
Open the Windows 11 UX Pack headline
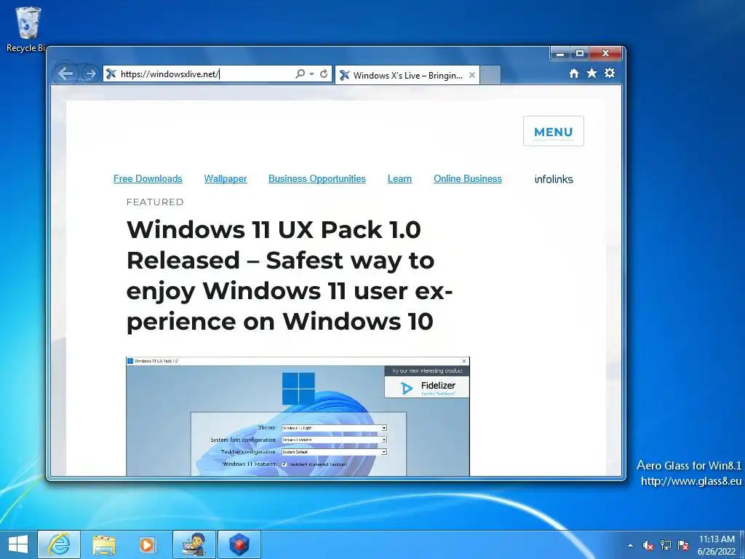(x=290, y=275)
